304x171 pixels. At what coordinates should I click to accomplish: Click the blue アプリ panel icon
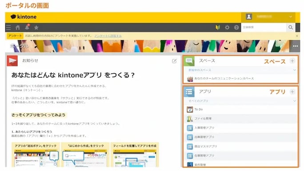pyautogui.click(x=189, y=92)
